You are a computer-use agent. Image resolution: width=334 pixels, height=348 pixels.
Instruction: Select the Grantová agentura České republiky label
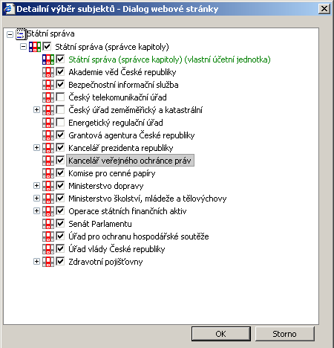pyautogui.click(x=131, y=135)
